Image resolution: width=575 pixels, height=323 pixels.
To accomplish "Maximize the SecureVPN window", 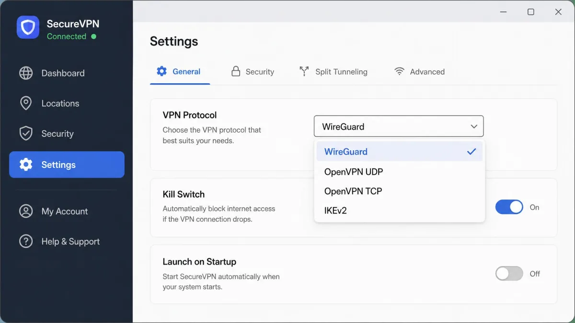I will (531, 12).
